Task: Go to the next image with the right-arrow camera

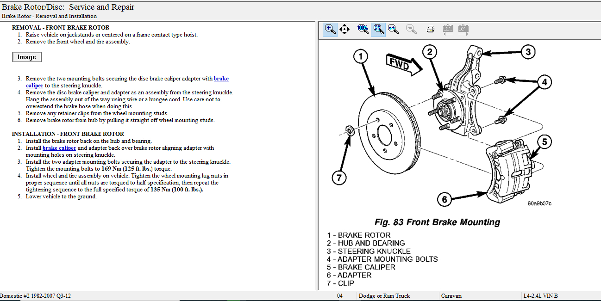Action: coord(463,30)
